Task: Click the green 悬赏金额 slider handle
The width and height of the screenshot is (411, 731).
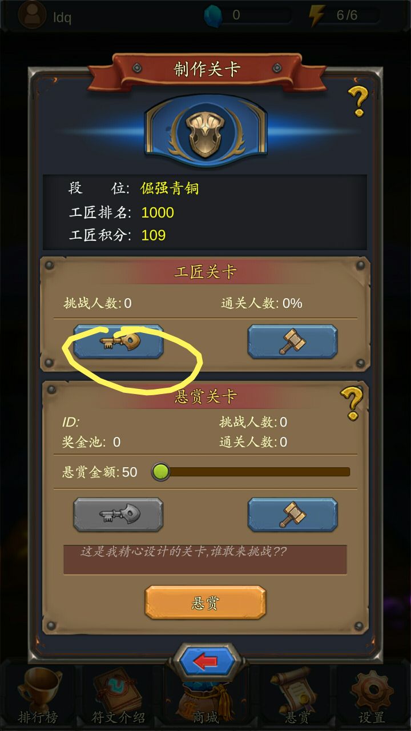Action: tap(161, 472)
